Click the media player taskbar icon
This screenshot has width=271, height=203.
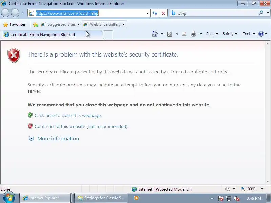(137, 198)
